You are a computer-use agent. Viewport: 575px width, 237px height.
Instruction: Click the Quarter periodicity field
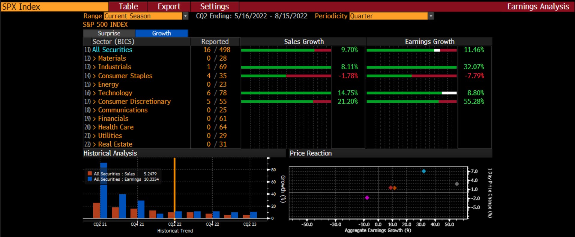[x=389, y=16]
